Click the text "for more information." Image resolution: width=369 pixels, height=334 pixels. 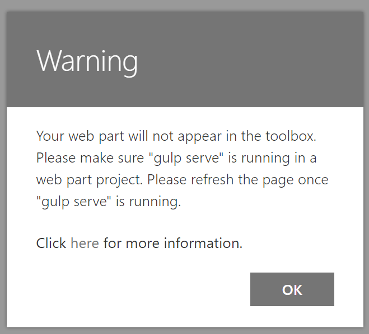click(172, 243)
